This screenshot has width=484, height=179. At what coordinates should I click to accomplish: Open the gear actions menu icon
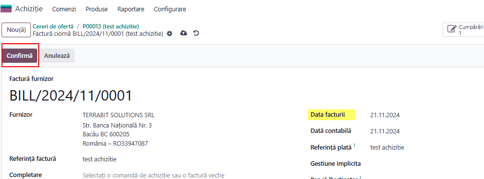click(170, 34)
